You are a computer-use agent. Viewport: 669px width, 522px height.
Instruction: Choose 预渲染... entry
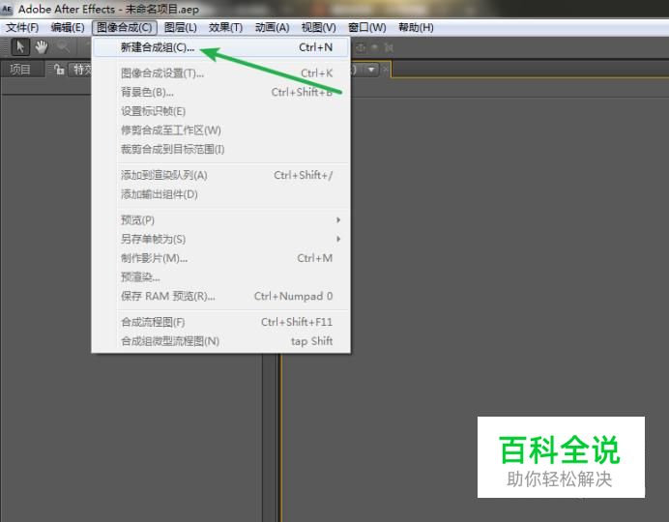(x=221, y=277)
